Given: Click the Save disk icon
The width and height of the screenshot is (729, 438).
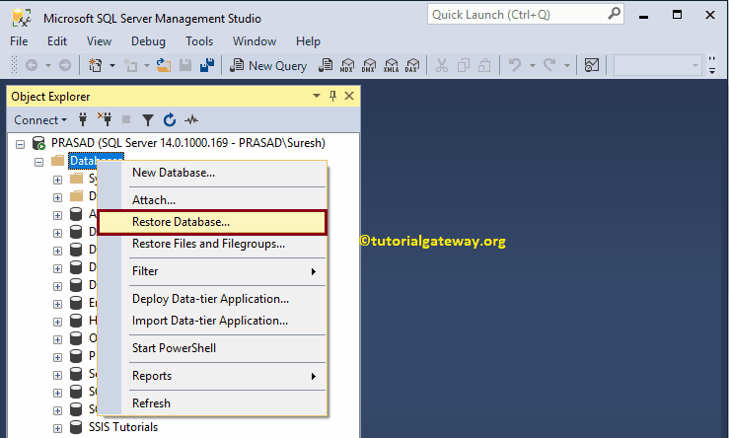Looking at the screenshot, I should click(x=185, y=65).
